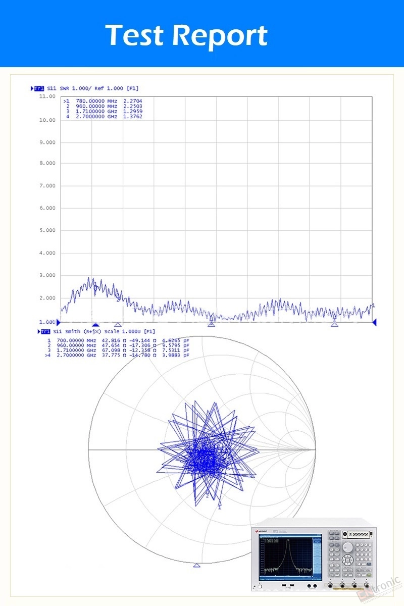This screenshot has height=606, width=404.
Task: Click the S11 Smith (R+jX) Scale header
Action: click(x=105, y=331)
